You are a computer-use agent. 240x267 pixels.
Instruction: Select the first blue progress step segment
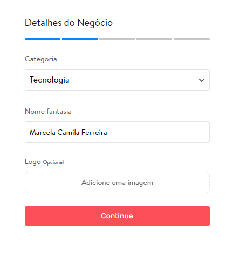(x=43, y=39)
